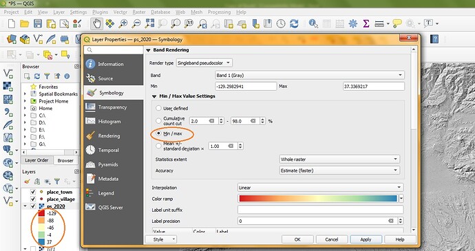Screen dimensions: 475x251
Task: Select the Mean +/- standard deviation radio option
Action: pos(158,146)
